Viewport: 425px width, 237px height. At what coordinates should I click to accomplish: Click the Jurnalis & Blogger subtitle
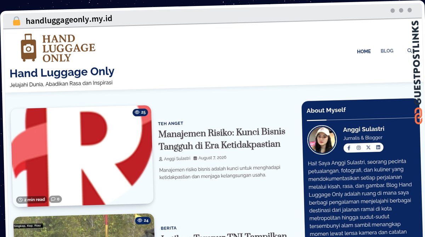pos(363,138)
